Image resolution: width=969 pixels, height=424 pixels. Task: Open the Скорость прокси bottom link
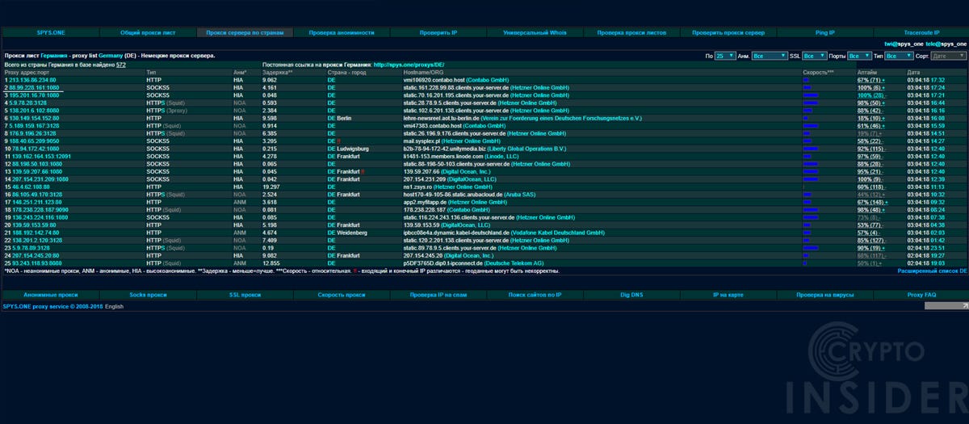(340, 295)
